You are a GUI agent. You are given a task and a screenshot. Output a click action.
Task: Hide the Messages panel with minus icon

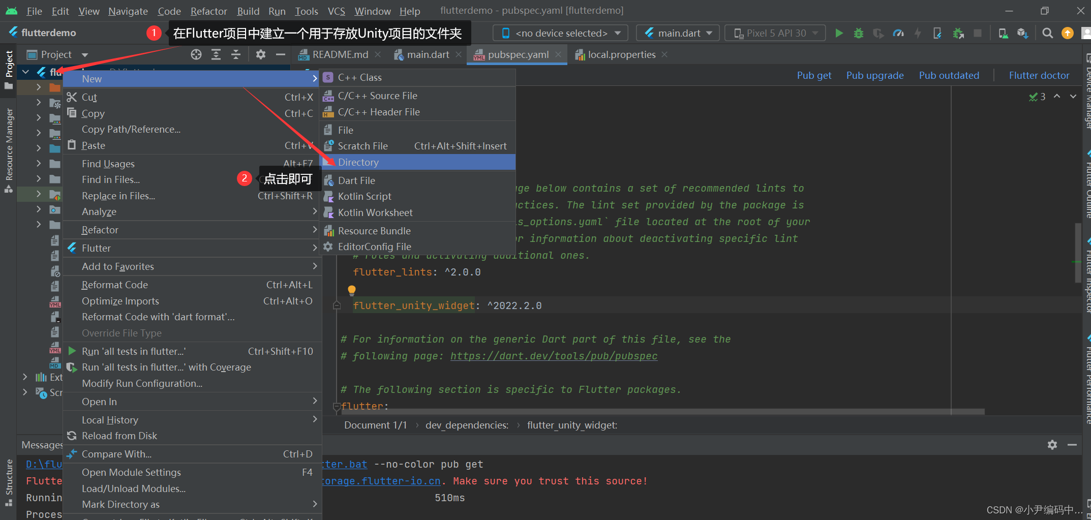[1072, 445]
